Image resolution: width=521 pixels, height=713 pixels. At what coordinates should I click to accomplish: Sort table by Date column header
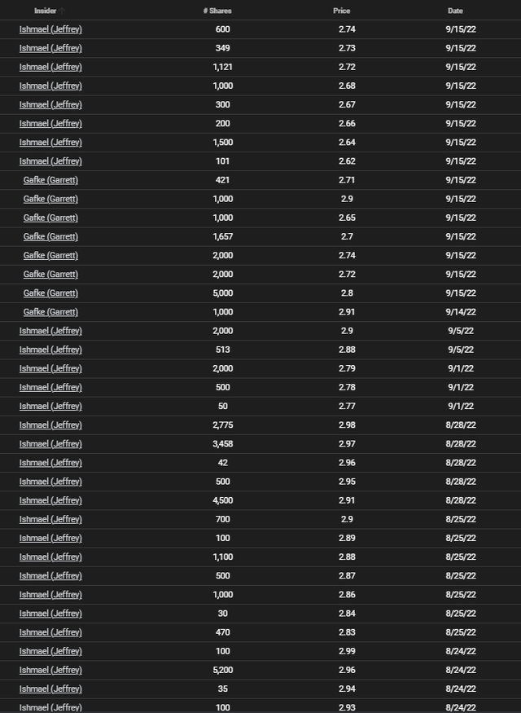pyautogui.click(x=455, y=11)
